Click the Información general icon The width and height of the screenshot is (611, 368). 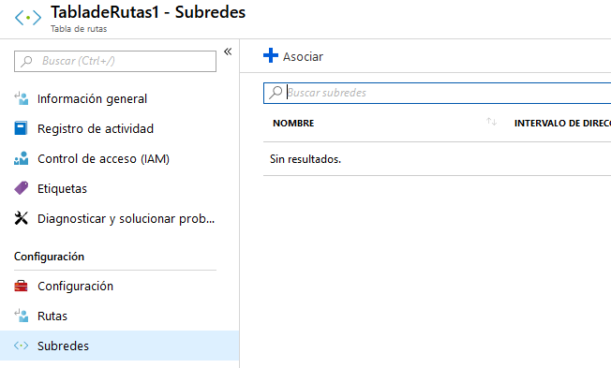coord(21,98)
